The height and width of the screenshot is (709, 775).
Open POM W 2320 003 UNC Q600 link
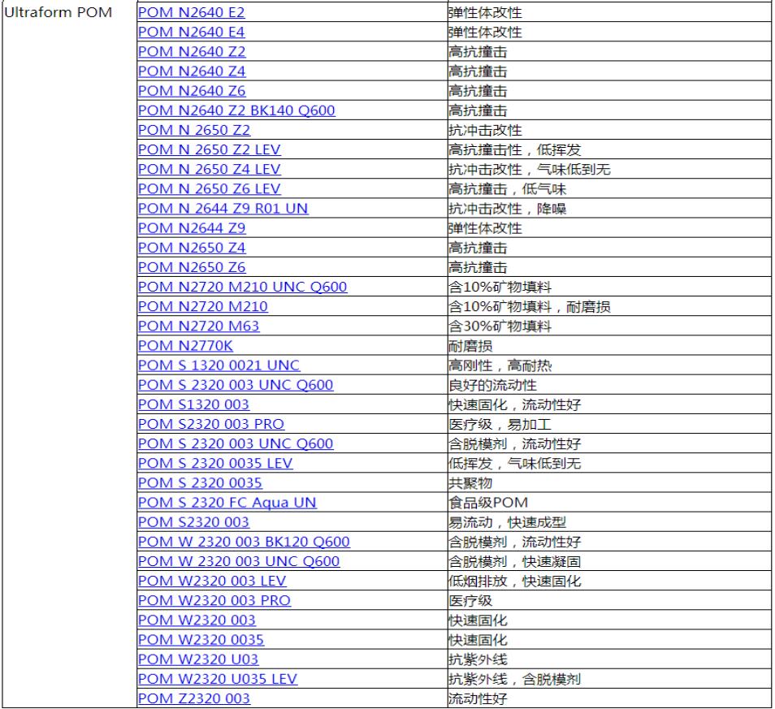click(x=239, y=562)
